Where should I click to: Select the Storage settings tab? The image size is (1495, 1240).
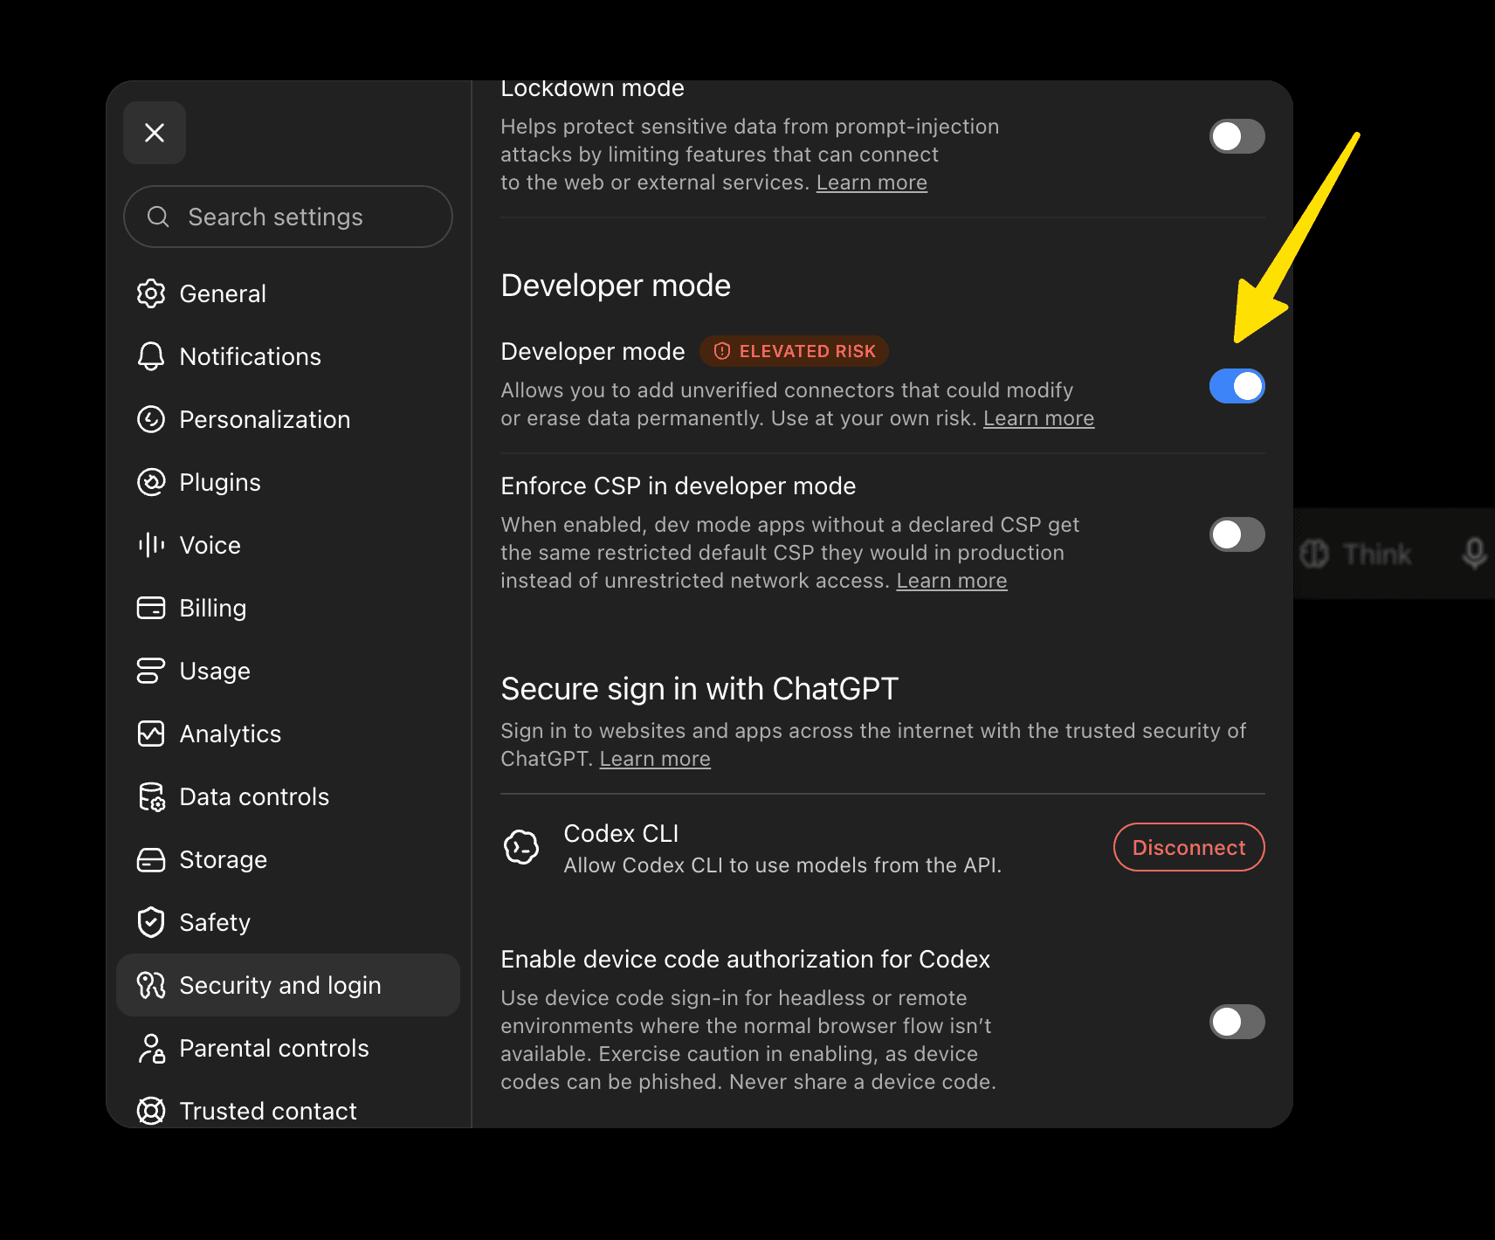coord(288,859)
